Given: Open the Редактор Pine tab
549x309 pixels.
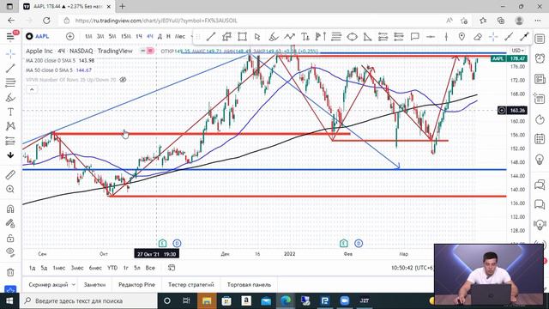Looking at the screenshot, I should [136, 284].
